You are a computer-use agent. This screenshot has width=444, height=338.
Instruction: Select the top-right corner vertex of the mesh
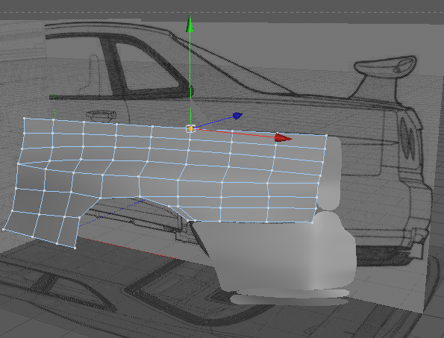tap(327, 136)
